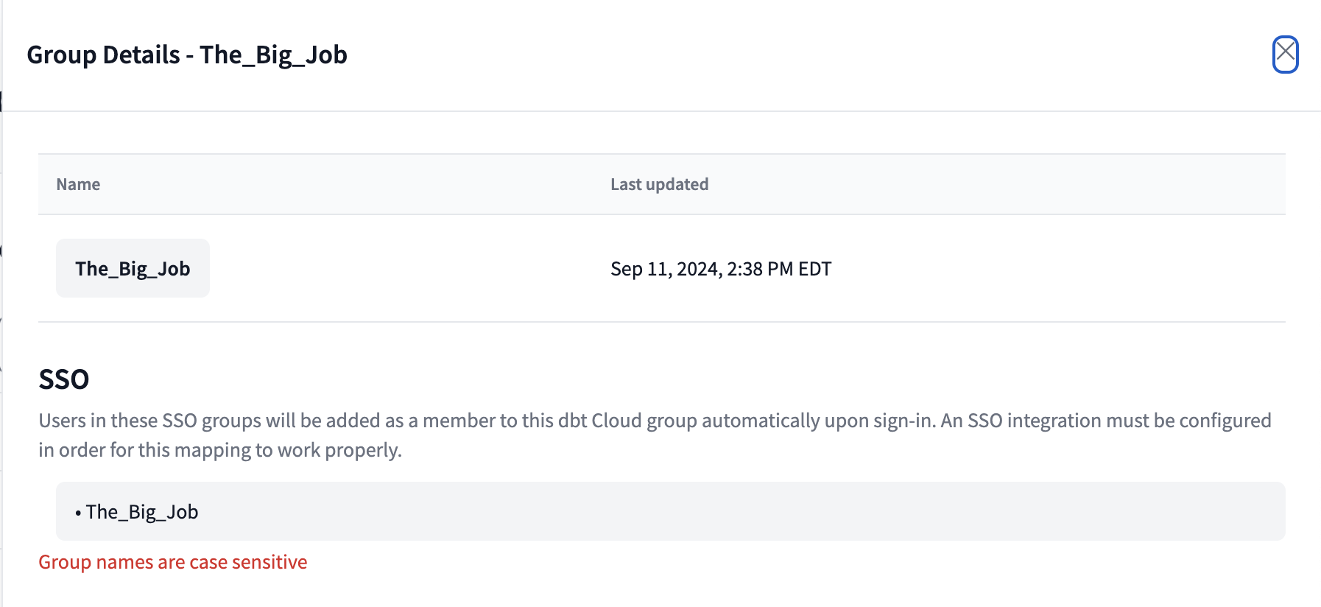Click the Group Details title
The image size is (1321, 607).
pyautogui.click(x=189, y=54)
